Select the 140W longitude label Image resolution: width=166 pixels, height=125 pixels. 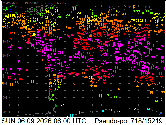[18, 7]
